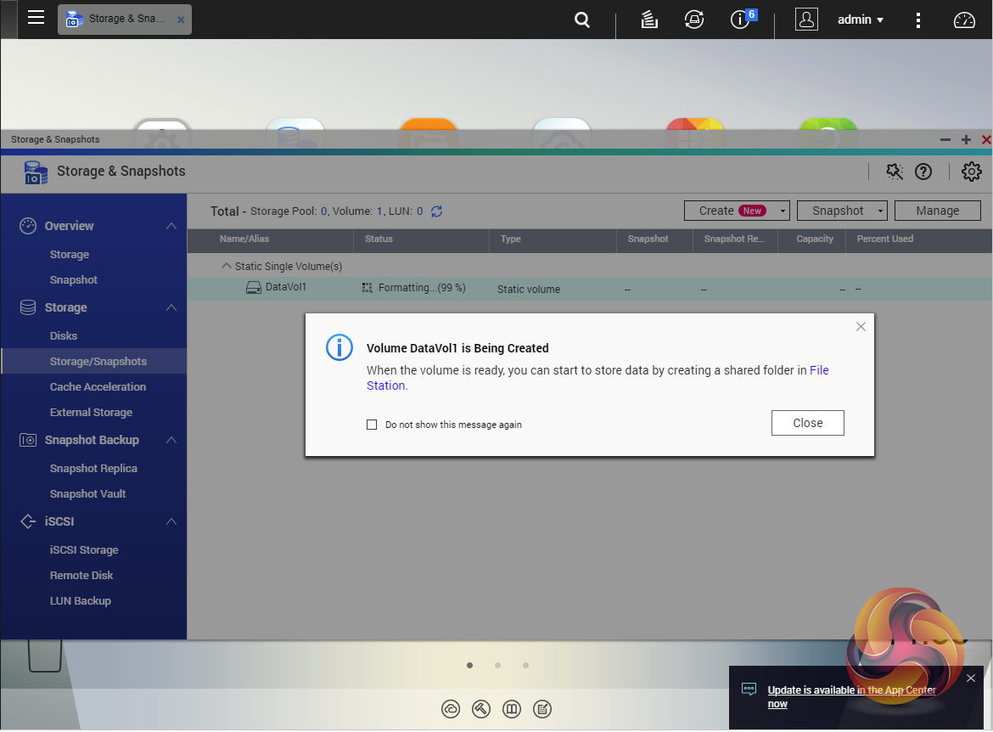This screenshot has height=732, width=993.
Task: Click the notification chat bubble icon
Action: point(749,689)
